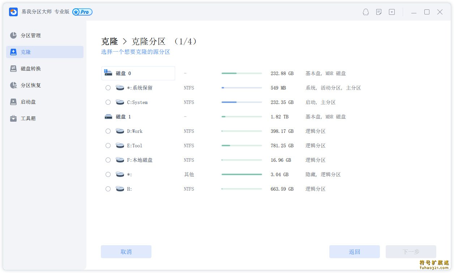Click the 549 MB size value
Viewport: 454px width, 273px height.
(x=278, y=88)
